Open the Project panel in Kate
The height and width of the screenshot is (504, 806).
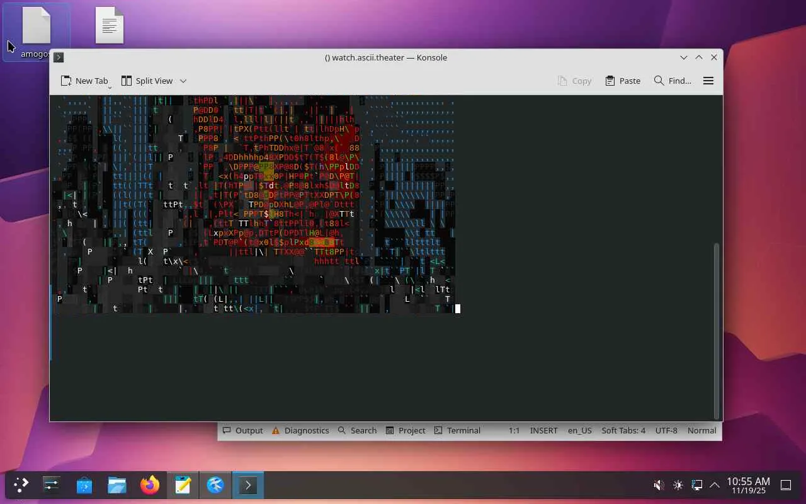pyautogui.click(x=406, y=430)
